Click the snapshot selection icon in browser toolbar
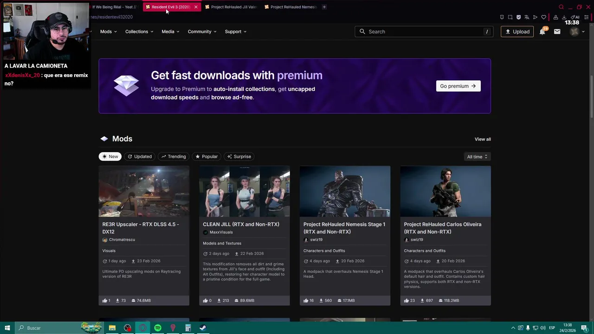The image size is (594, 334). point(510,17)
